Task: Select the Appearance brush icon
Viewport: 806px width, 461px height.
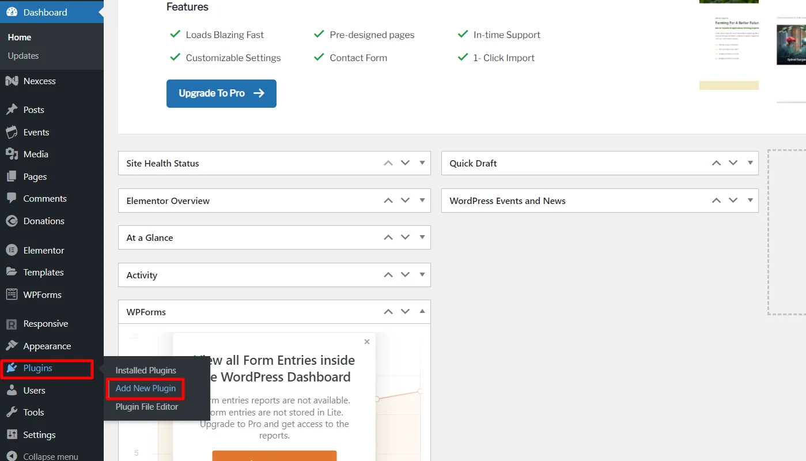Action: pyautogui.click(x=12, y=346)
